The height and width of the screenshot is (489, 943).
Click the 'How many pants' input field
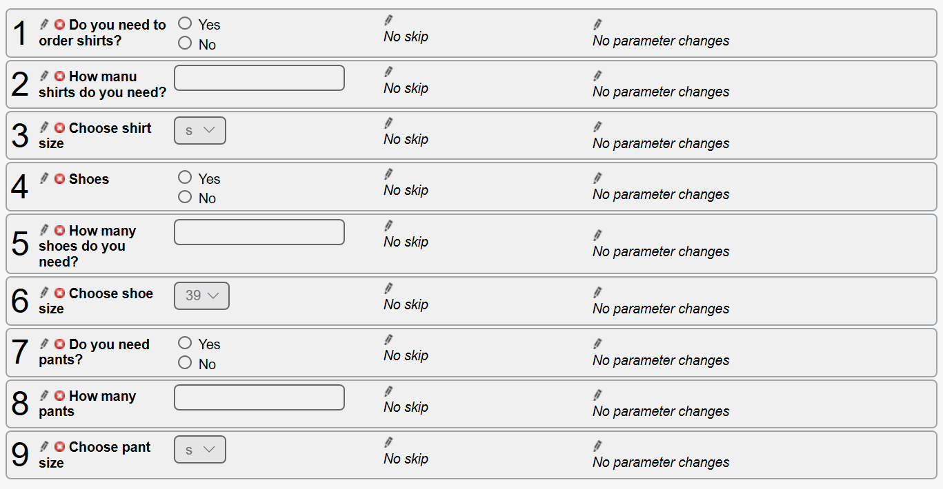[x=259, y=397]
